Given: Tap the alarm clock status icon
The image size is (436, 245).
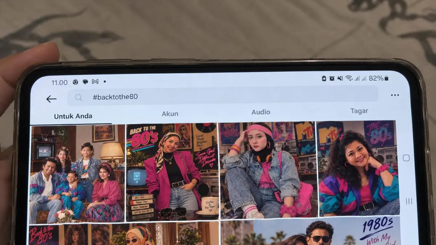Looking at the screenshot, I should pos(332,78).
